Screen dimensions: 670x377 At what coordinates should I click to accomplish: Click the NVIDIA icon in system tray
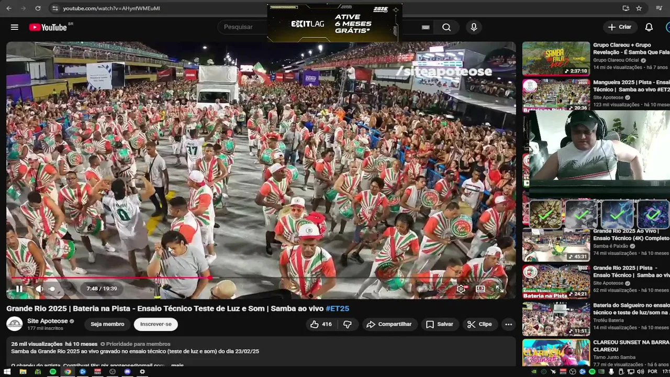pos(534,372)
